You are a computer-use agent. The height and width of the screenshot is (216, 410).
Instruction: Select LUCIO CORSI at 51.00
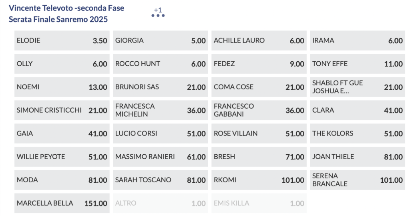(160, 133)
